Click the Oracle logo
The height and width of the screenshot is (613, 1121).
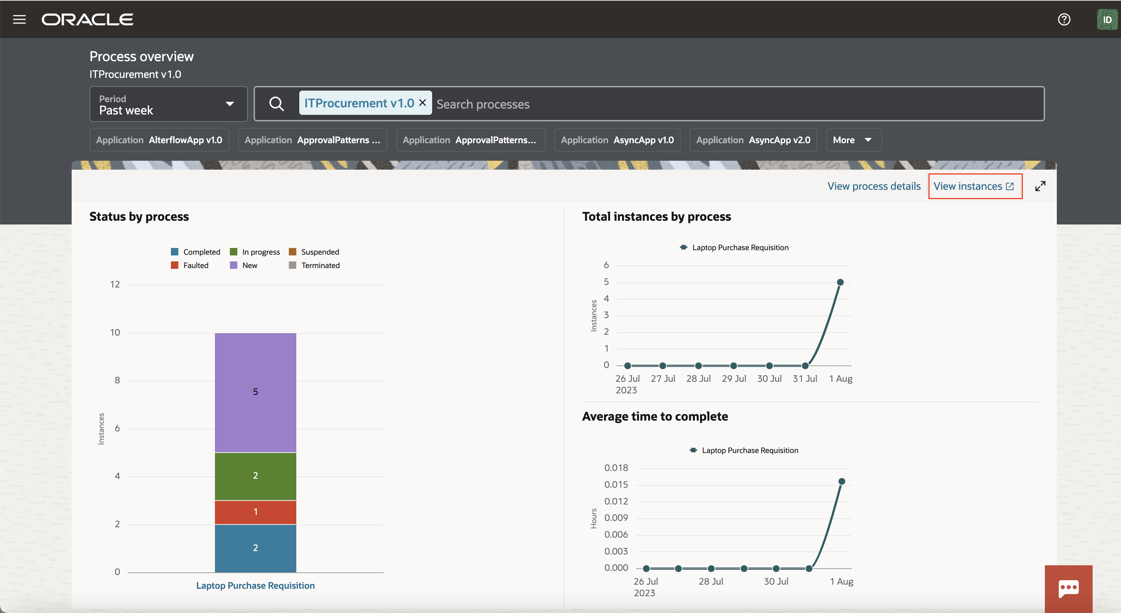click(87, 19)
